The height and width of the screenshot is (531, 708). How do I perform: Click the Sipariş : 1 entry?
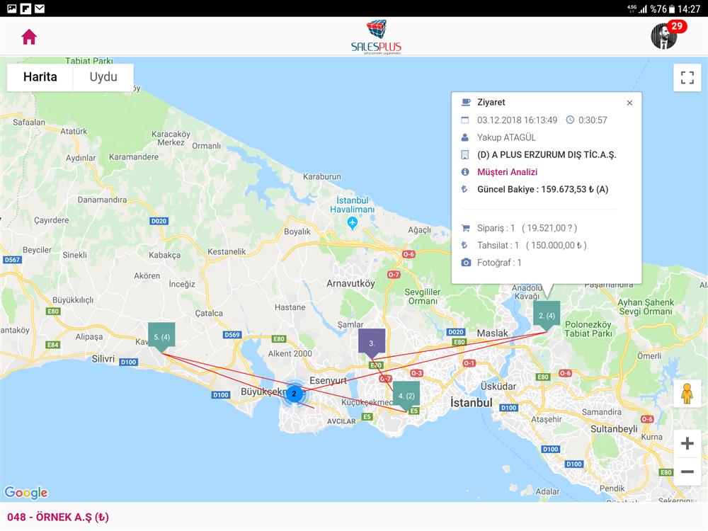pos(527,228)
